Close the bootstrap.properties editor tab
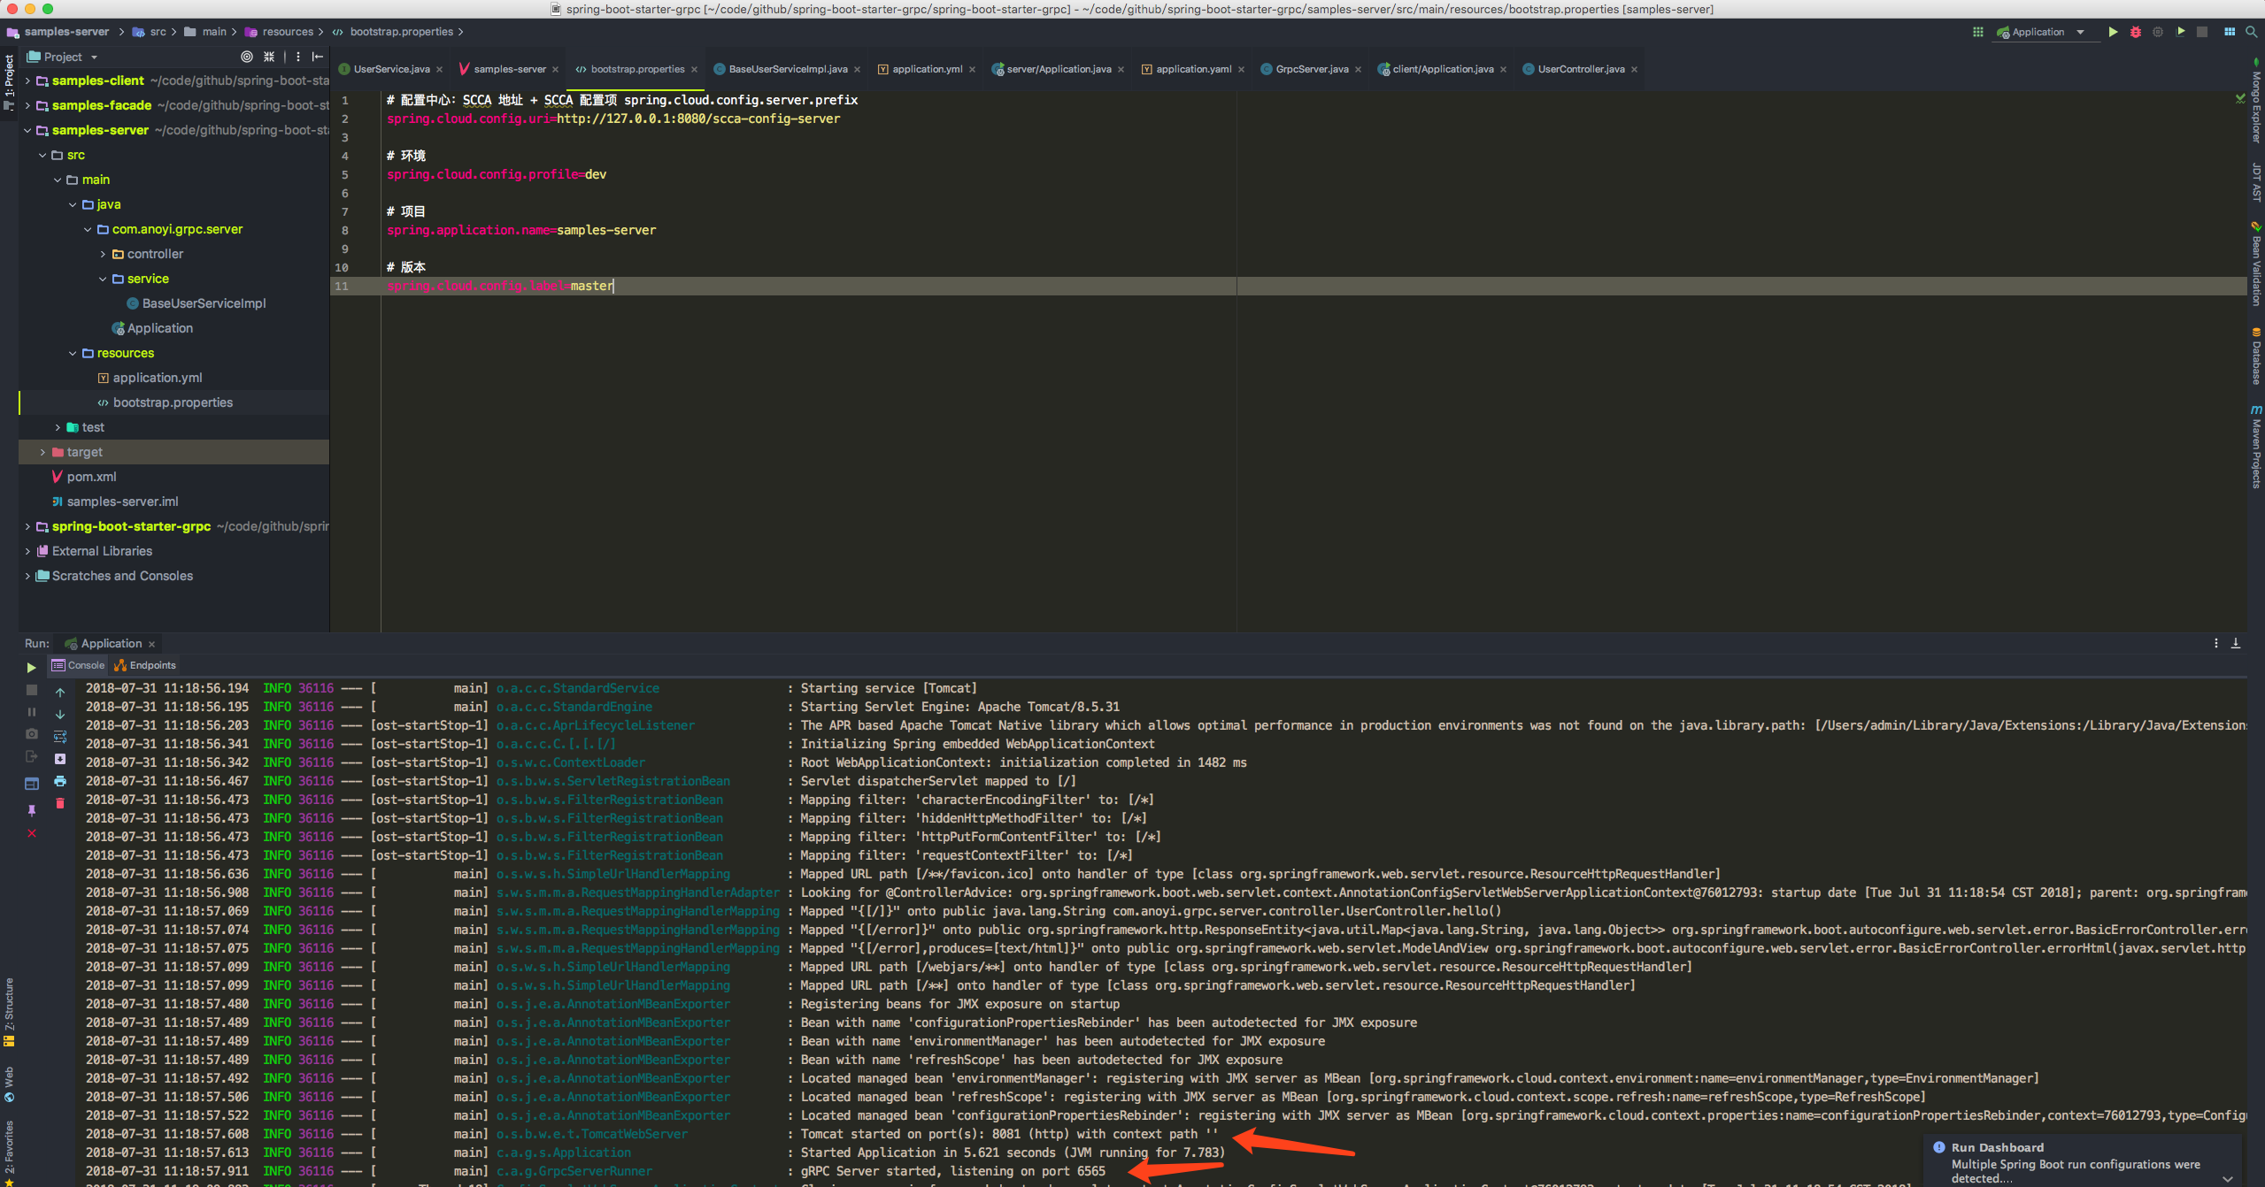 click(695, 70)
